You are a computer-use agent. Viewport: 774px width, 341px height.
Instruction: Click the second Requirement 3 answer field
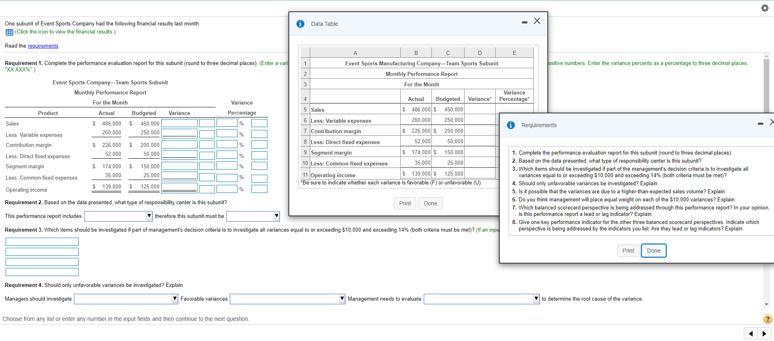[42, 252]
